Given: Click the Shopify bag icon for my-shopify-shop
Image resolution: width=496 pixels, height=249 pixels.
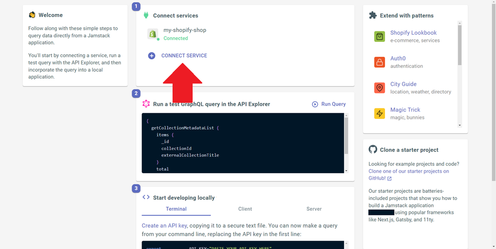Looking at the screenshot, I should coord(152,34).
